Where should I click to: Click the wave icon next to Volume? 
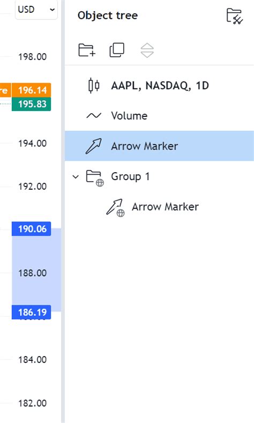(x=94, y=116)
